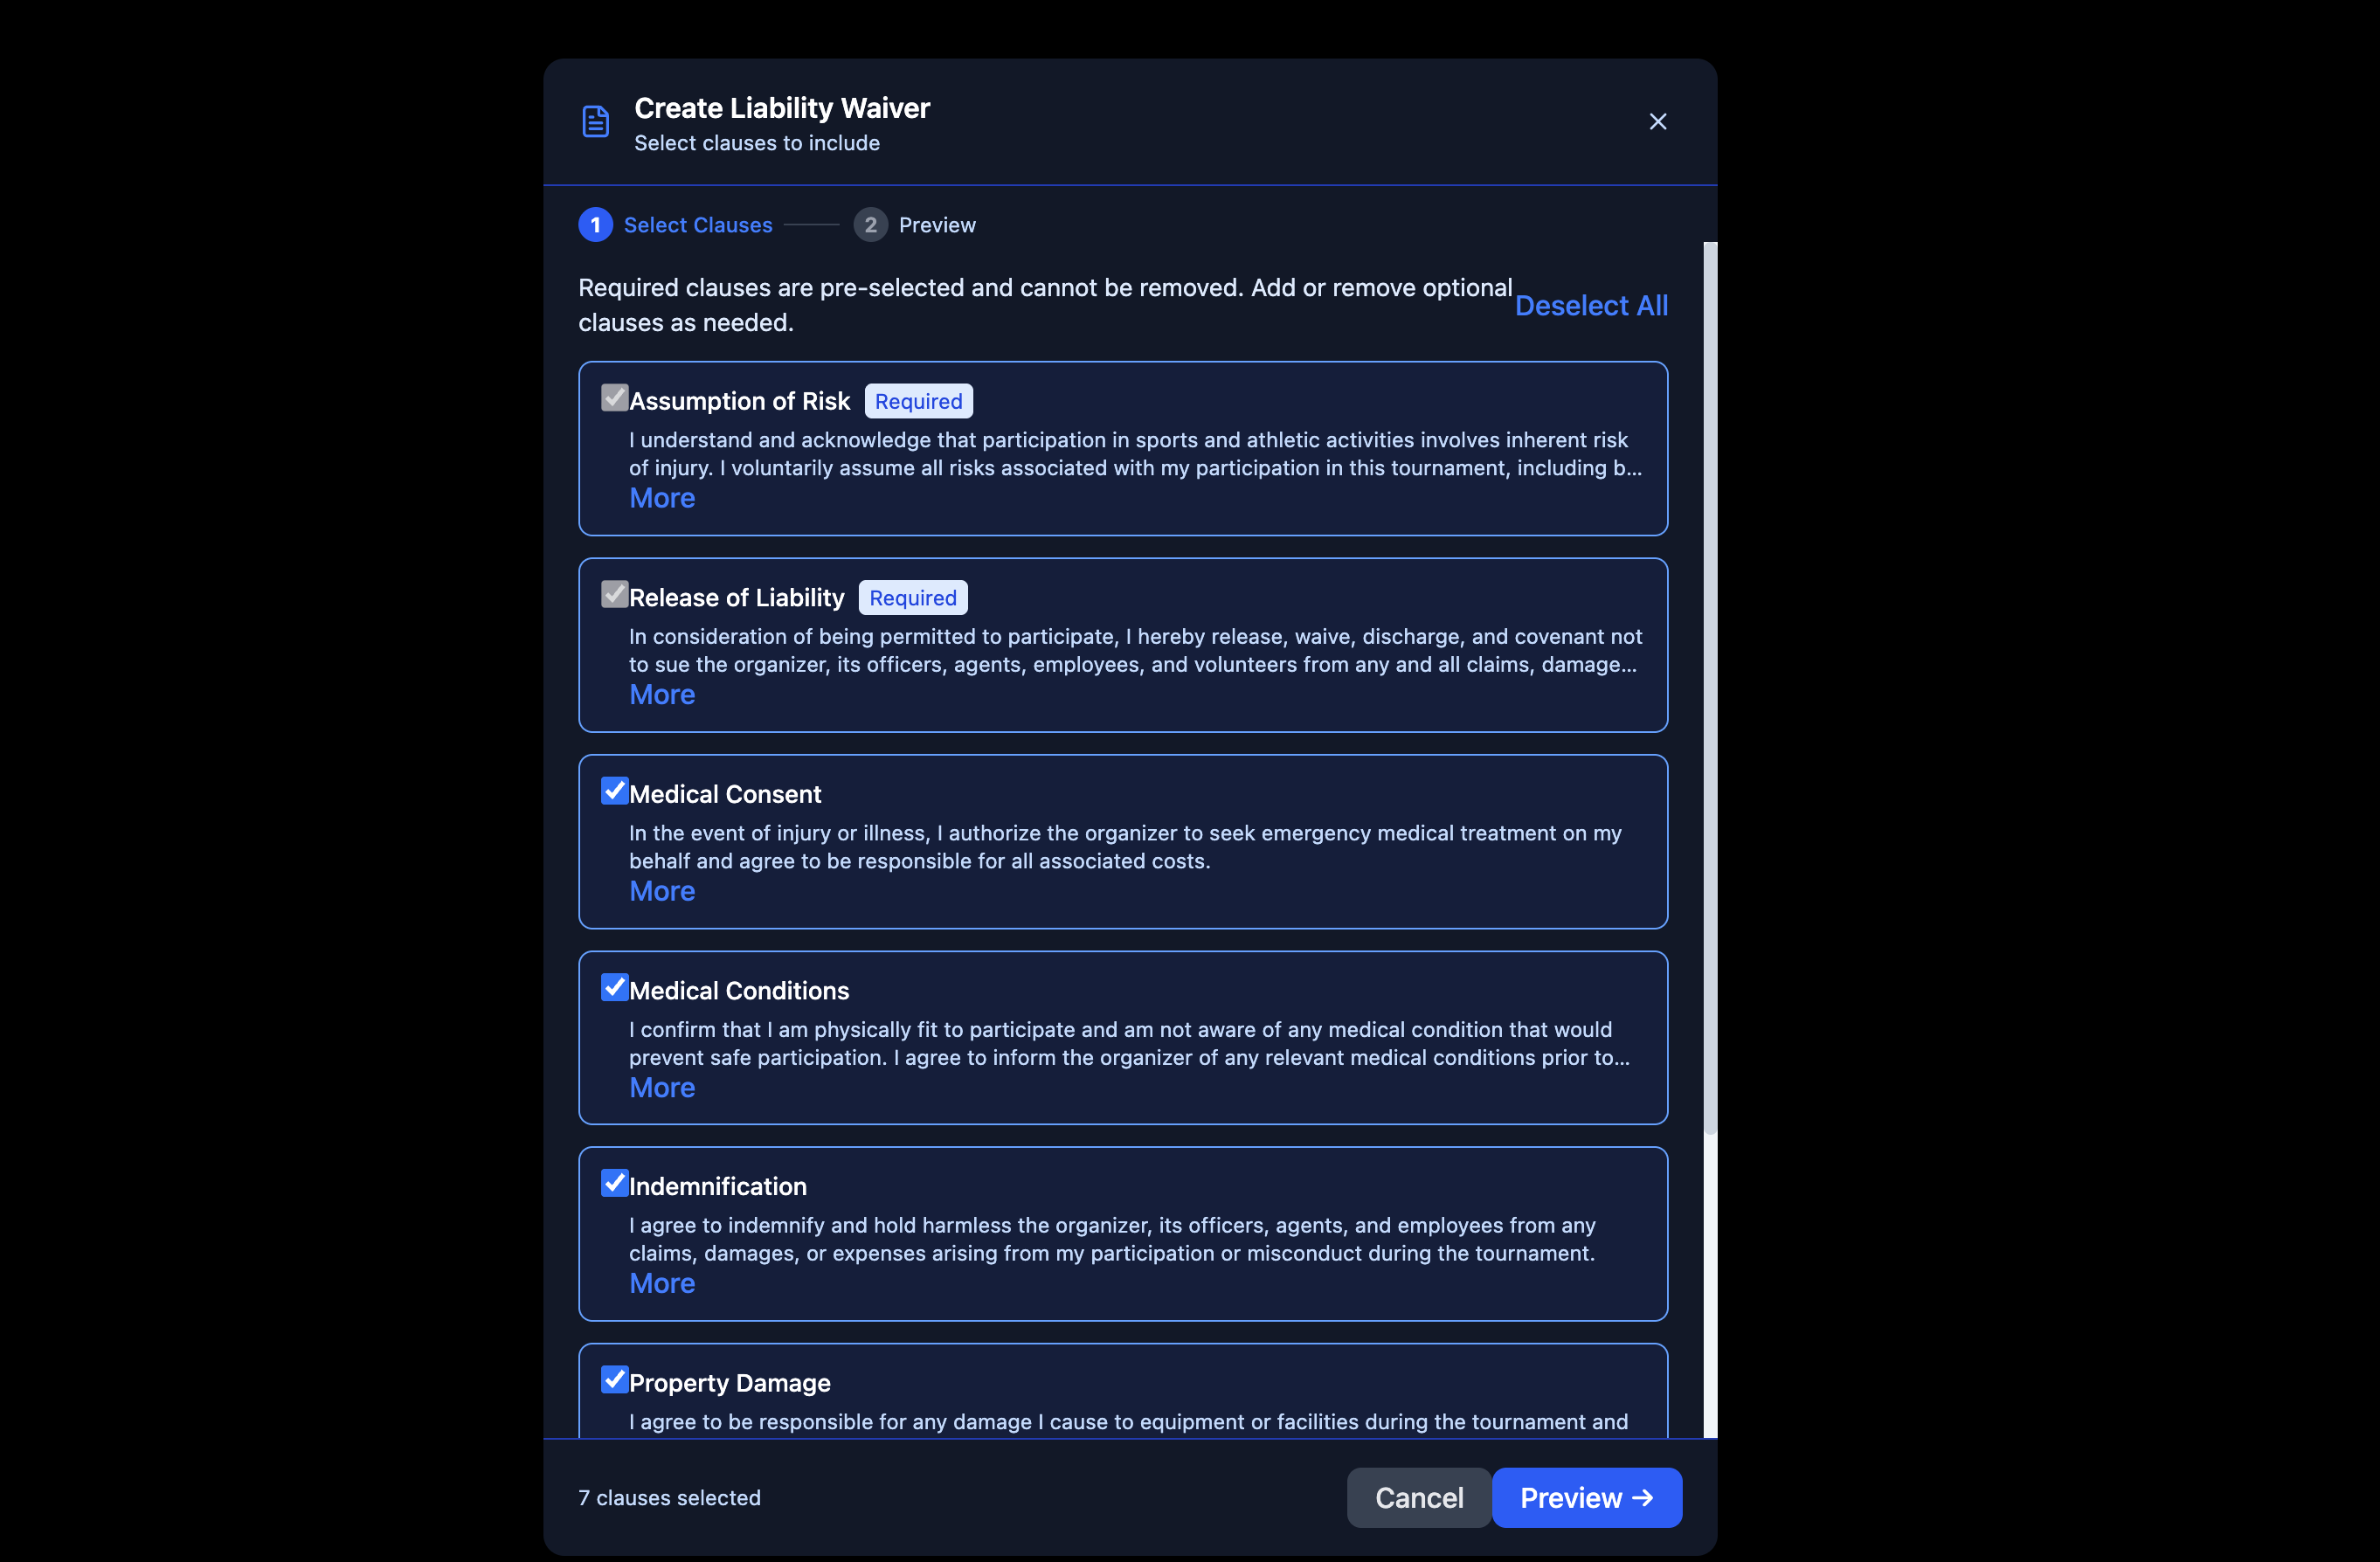Click the Medical Consent title
This screenshot has height=1562, width=2380.
(x=725, y=795)
